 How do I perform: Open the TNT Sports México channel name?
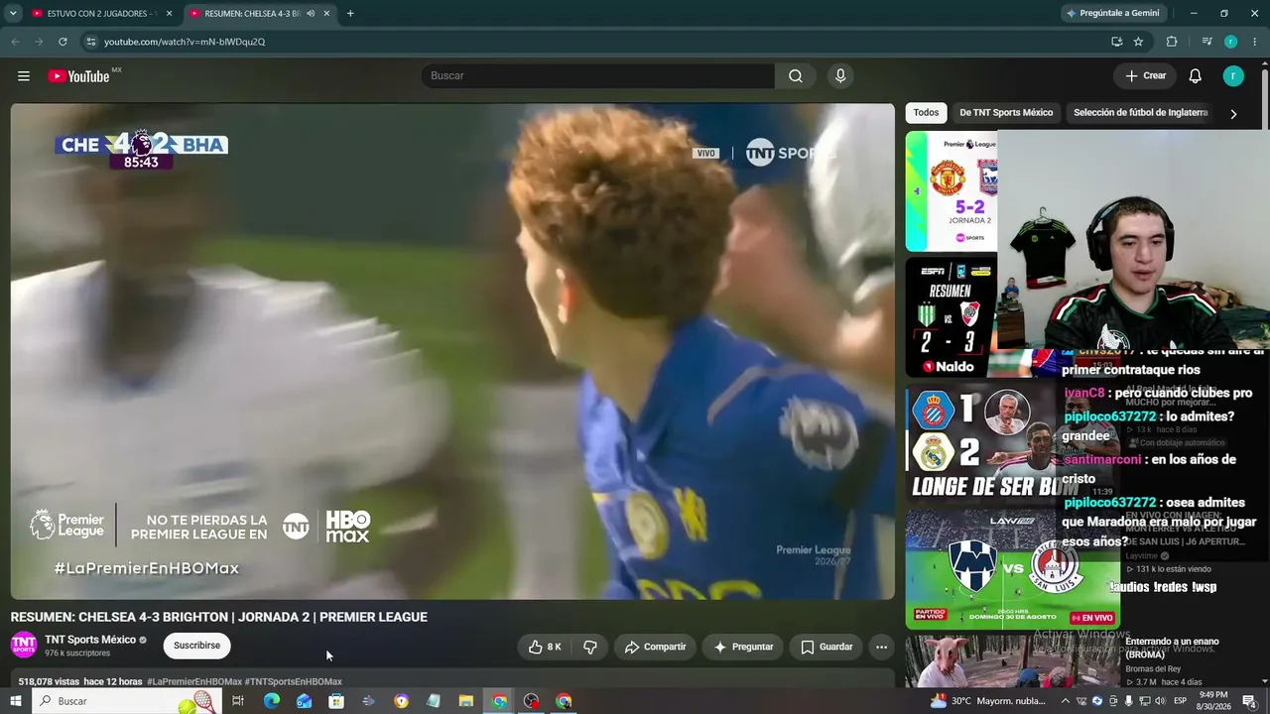[x=90, y=640]
